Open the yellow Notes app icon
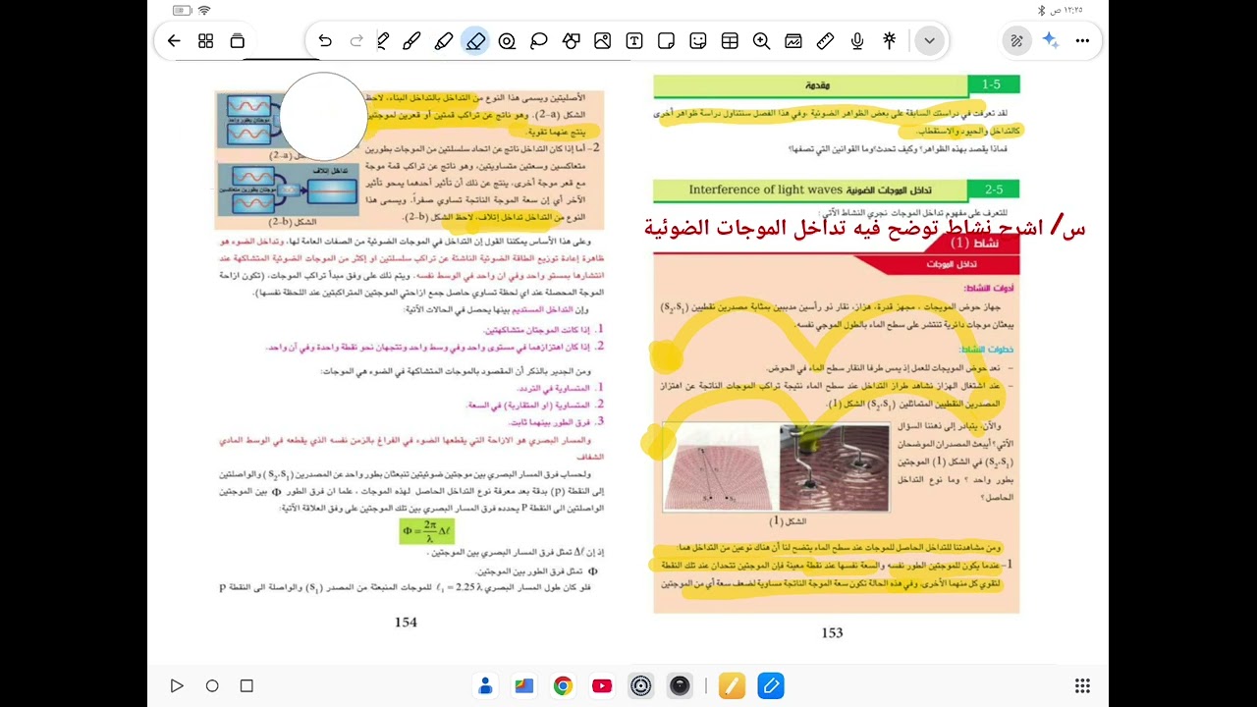Image resolution: width=1257 pixels, height=707 pixels. pyautogui.click(x=732, y=686)
